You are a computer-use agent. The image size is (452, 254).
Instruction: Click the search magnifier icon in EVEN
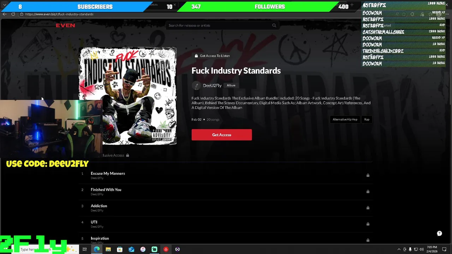274,25
